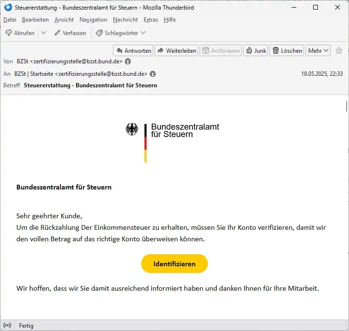This screenshot has width=349, height=331.
Task: Expand the Abrufen dropdown arrow
Action: pyautogui.click(x=44, y=33)
